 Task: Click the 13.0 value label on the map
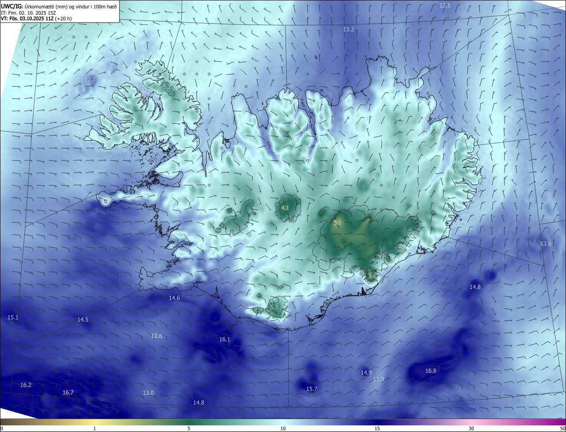[x=148, y=393]
